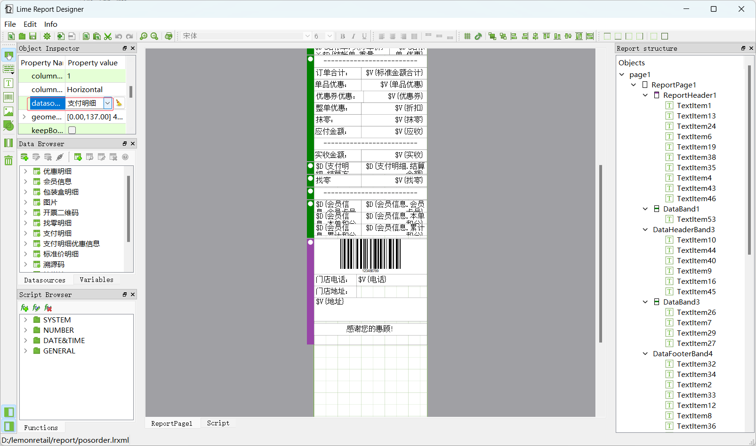Delete selected item with trash icon
Screen dimensions: 756x446
[x=8, y=160]
